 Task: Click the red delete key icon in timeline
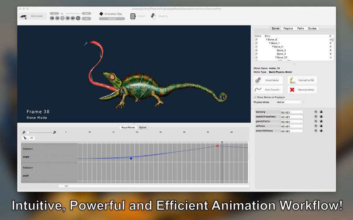tap(32, 138)
